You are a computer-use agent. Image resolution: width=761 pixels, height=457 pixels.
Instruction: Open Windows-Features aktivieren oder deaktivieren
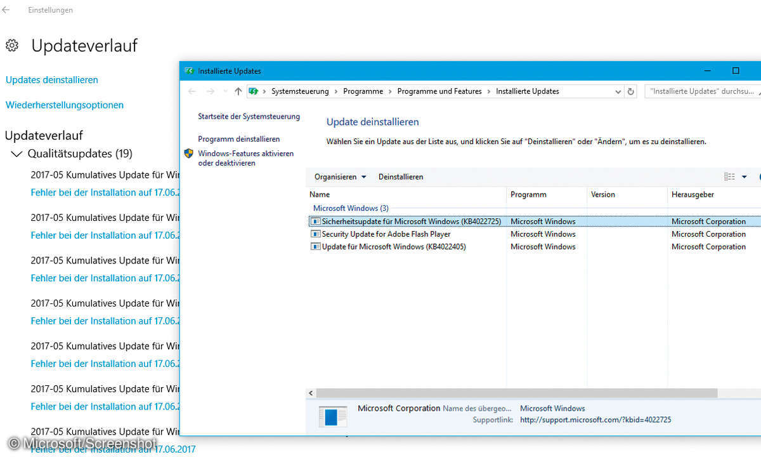tap(246, 159)
